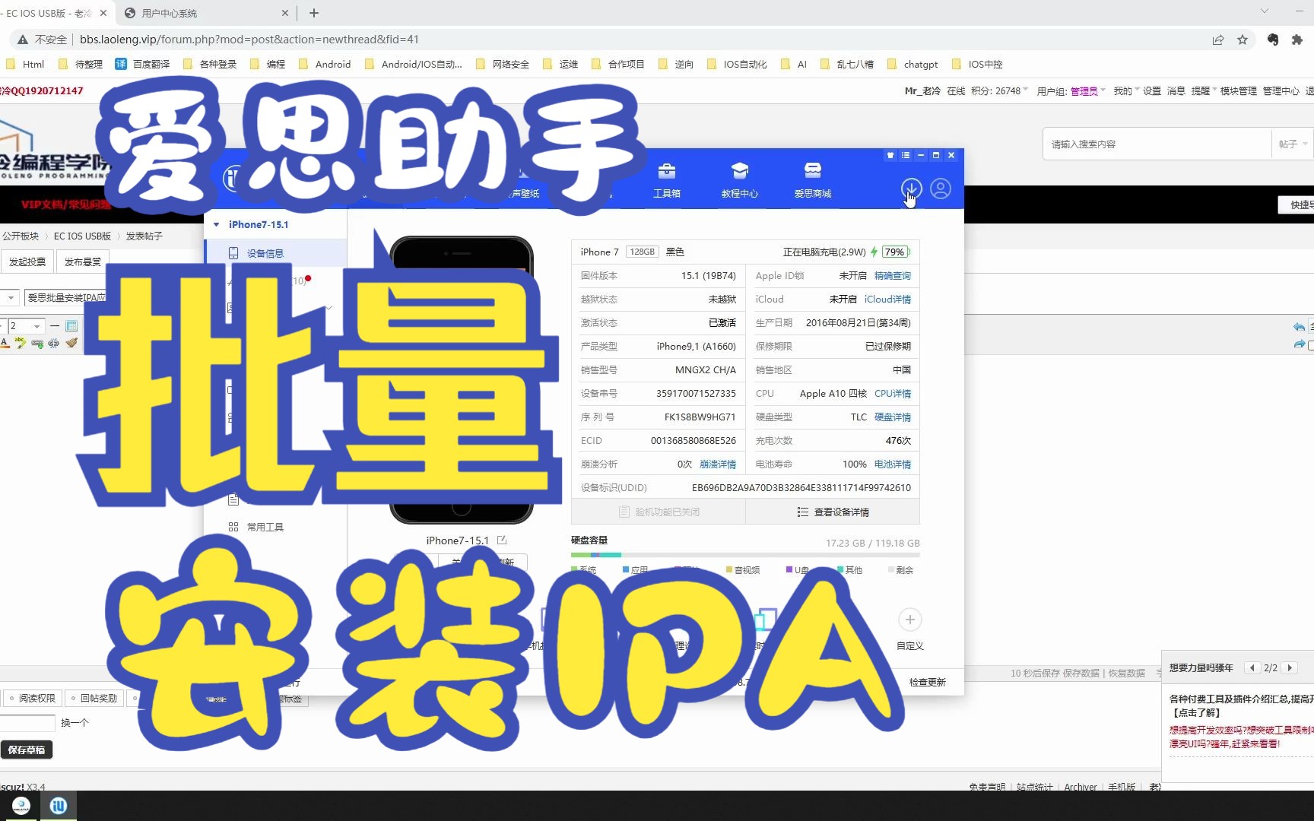Open the 硬盘详情 link

(x=892, y=417)
